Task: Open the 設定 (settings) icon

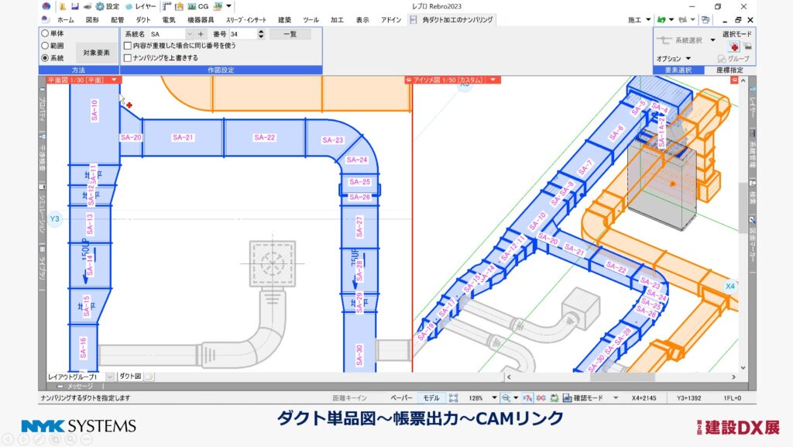Action: tap(100, 6)
